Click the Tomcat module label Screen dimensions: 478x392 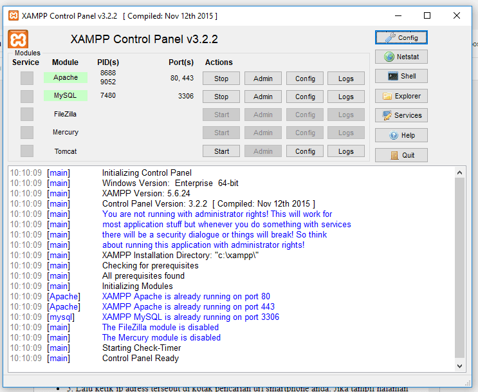point(66,151)
